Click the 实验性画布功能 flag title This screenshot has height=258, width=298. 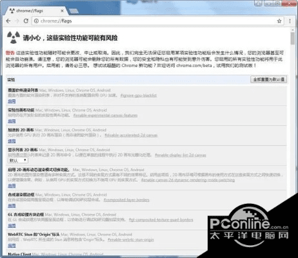21,110
